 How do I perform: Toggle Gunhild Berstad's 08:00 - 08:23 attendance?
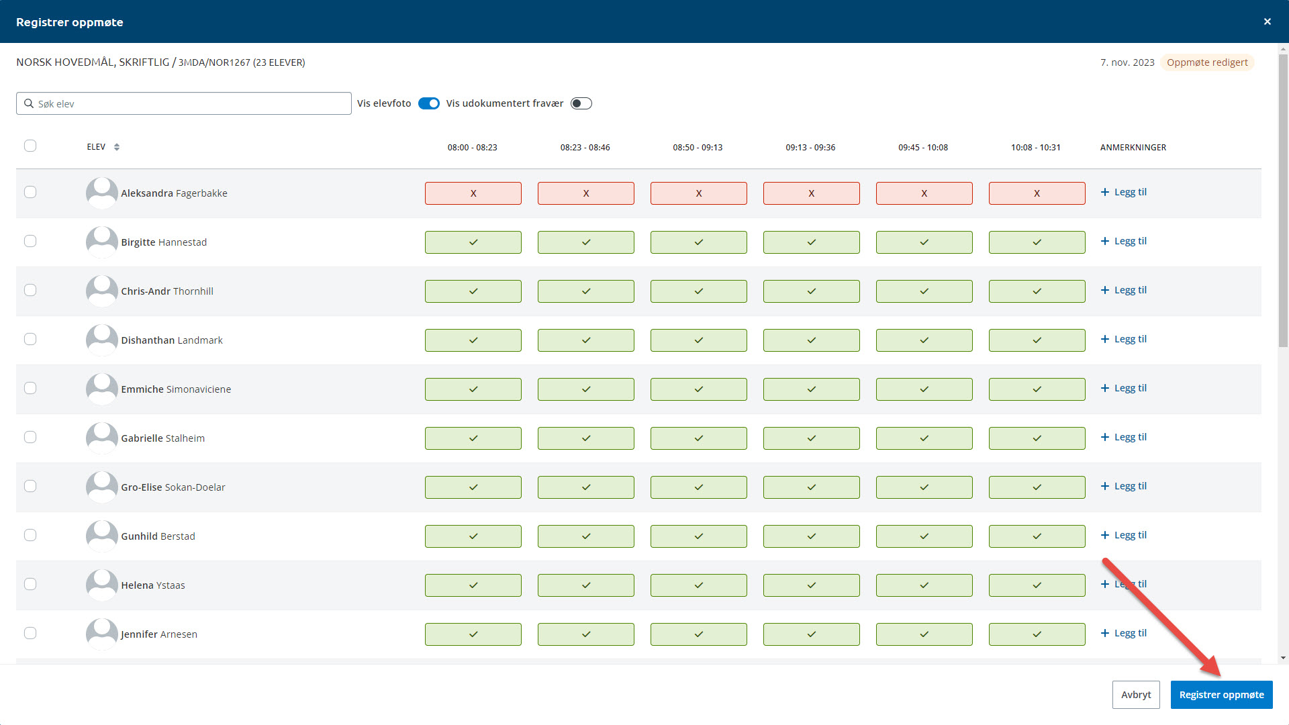473,536
